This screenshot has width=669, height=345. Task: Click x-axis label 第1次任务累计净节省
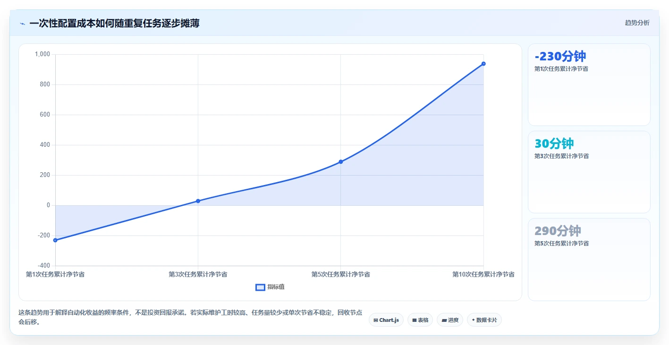click(55, 274)
